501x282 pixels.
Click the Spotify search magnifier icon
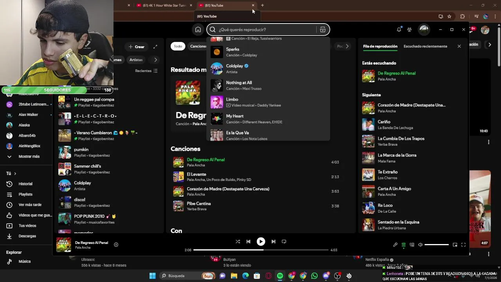coord(213,29)
